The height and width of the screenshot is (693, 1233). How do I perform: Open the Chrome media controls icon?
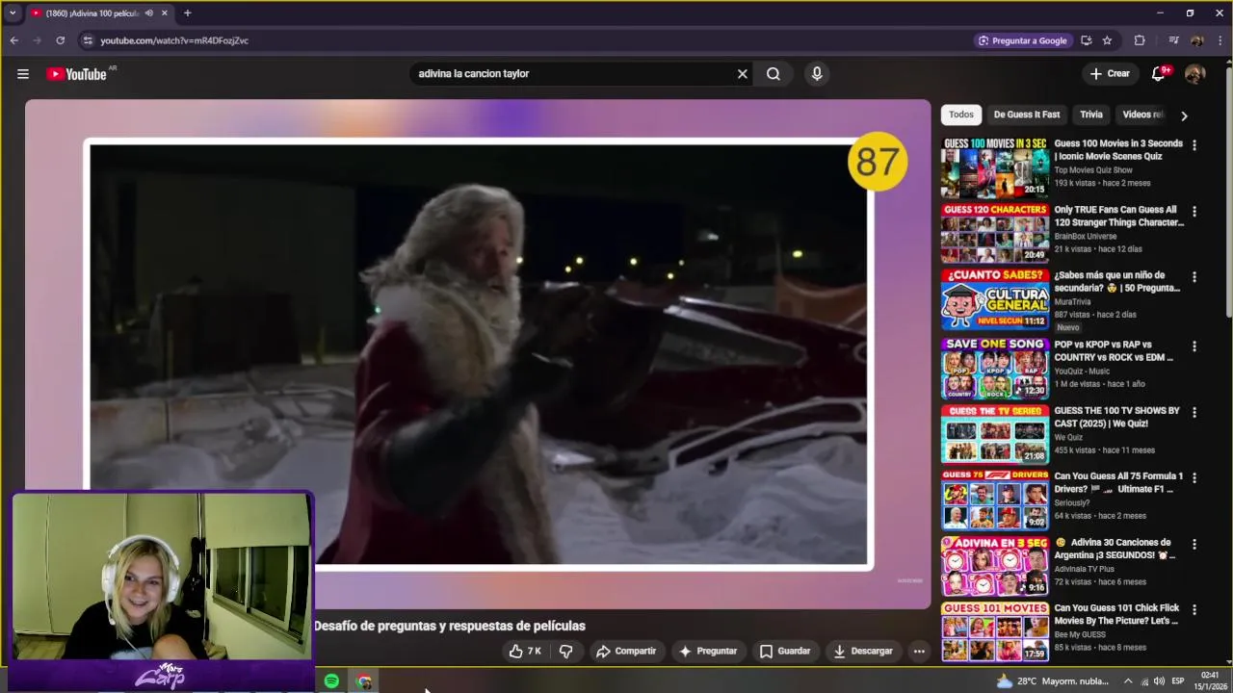click(1173, 40)
